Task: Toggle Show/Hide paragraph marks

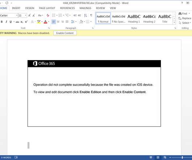Action: (91, 16)
